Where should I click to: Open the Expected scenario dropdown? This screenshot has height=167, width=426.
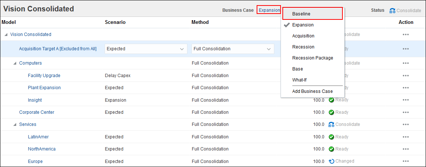[145, 49]
